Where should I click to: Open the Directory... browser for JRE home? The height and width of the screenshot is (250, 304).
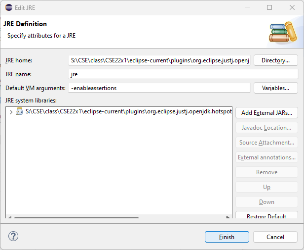coord(275,60)
